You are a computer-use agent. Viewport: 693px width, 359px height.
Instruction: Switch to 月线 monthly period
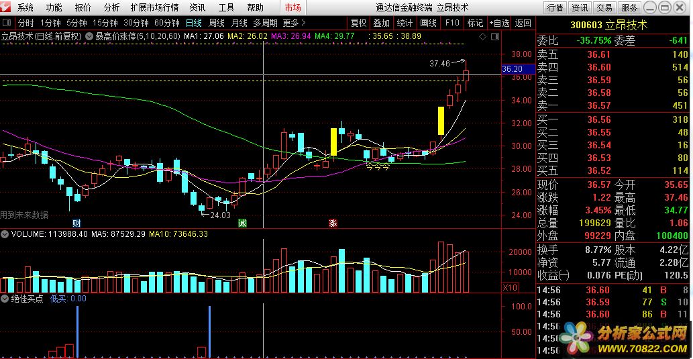(x=239, y=23)
